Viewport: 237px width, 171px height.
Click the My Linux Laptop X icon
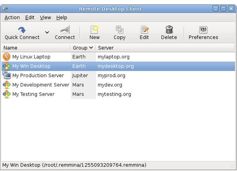(6, 57)
